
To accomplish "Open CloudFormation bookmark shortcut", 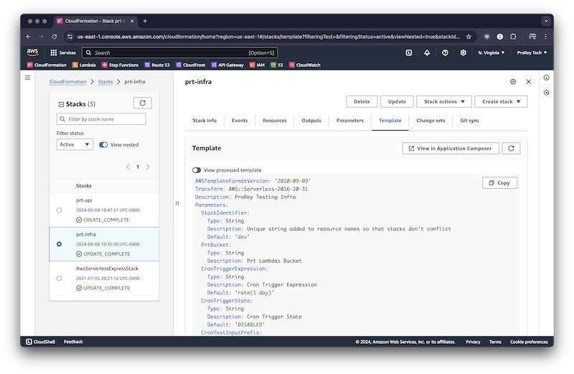I will coord(47,65).
